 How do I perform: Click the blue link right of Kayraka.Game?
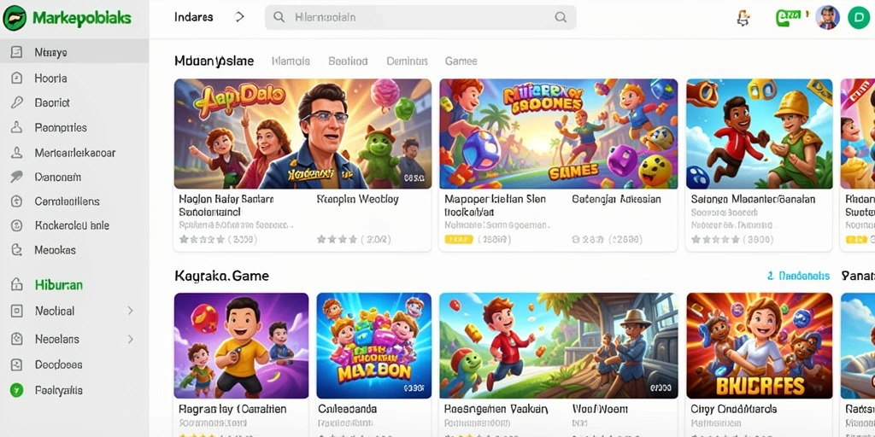(799, 276)
